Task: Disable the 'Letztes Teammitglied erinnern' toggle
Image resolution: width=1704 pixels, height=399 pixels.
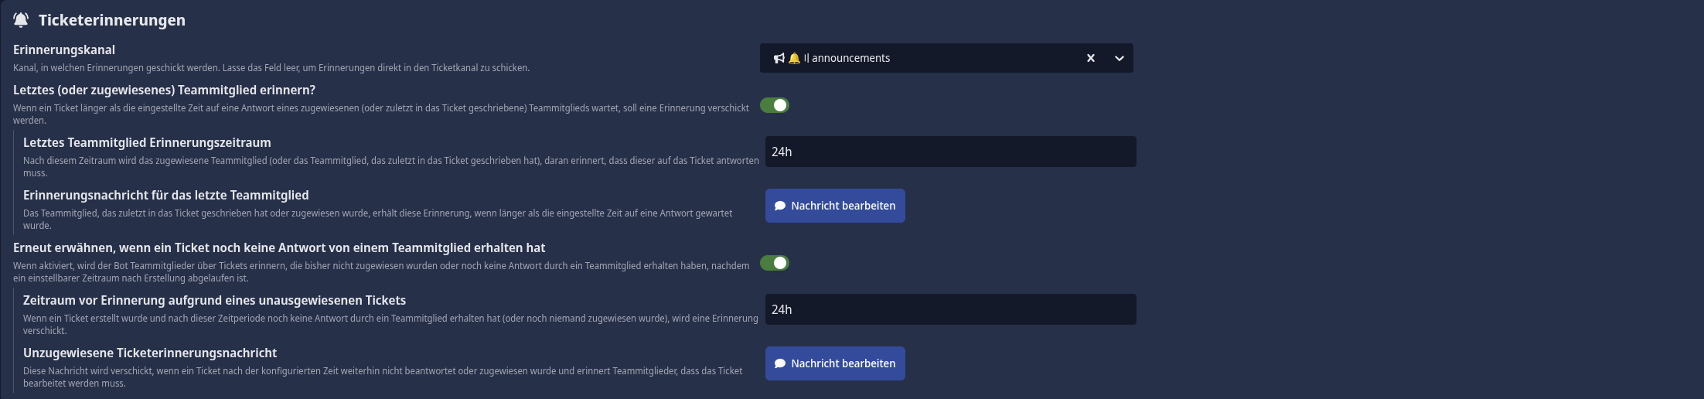Action: point(774,105)
